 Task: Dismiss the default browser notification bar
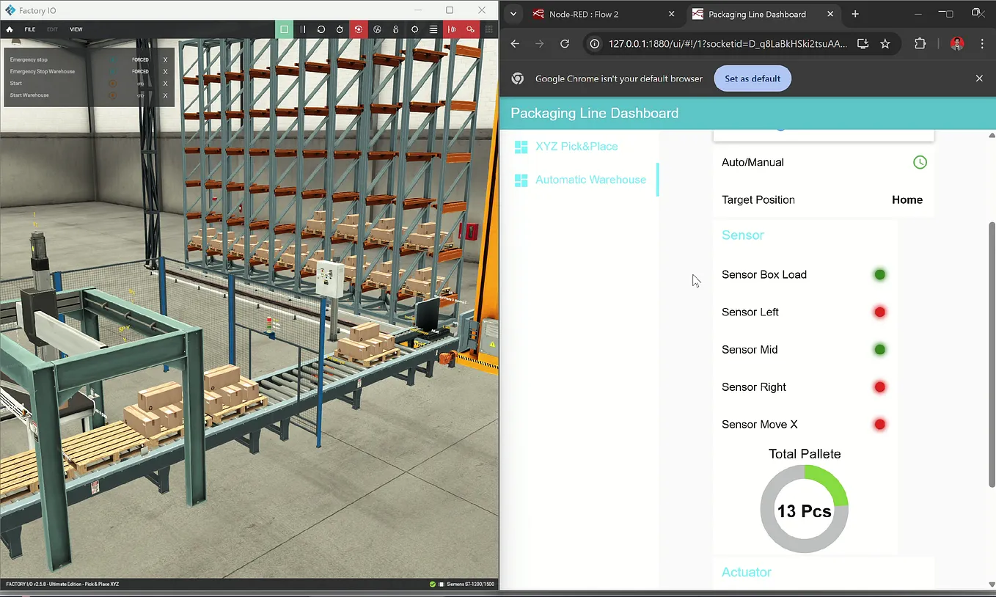pos(979,78)
